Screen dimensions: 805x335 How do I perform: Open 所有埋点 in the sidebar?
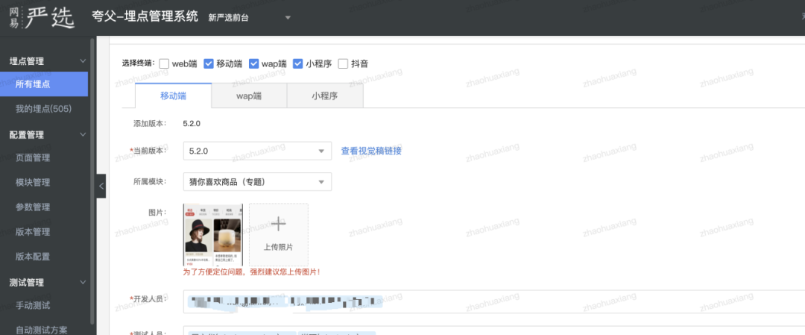[44, 84]
